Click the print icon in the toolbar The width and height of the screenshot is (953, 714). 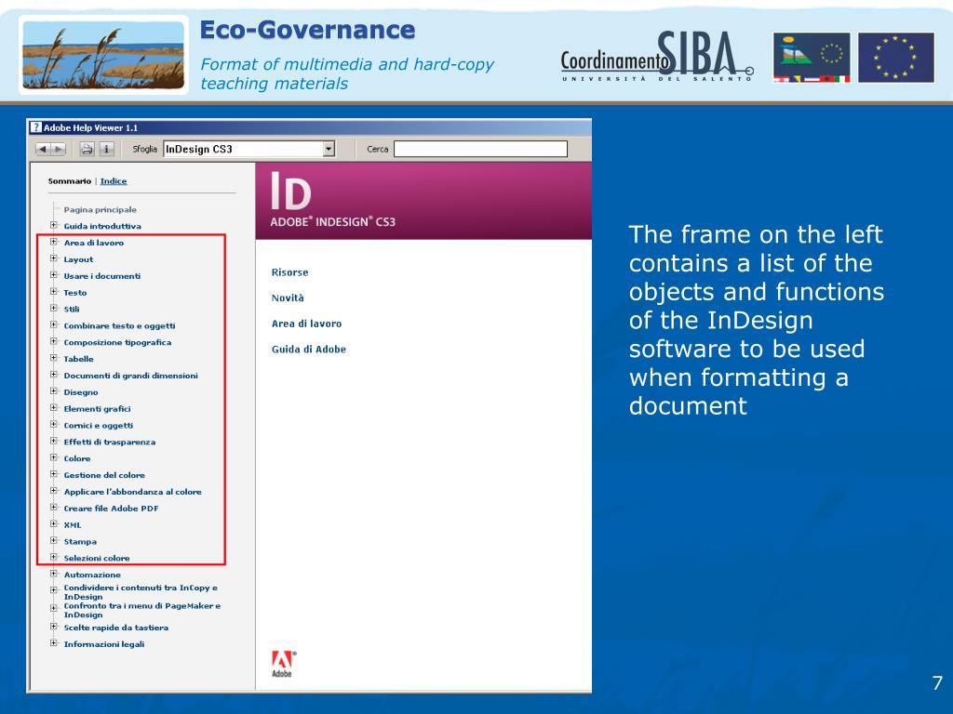[87, 149]
